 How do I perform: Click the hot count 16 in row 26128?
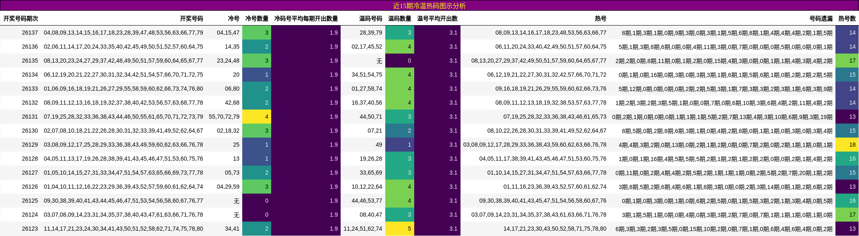[847, 159]
